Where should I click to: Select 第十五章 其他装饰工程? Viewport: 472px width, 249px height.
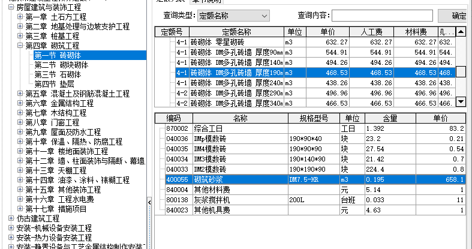[63, 190]
